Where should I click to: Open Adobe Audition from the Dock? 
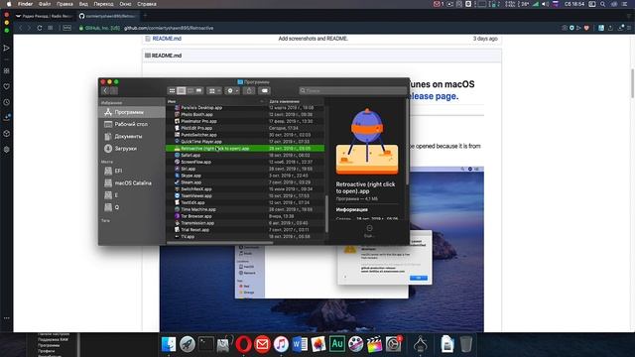(x=337, y=344)
